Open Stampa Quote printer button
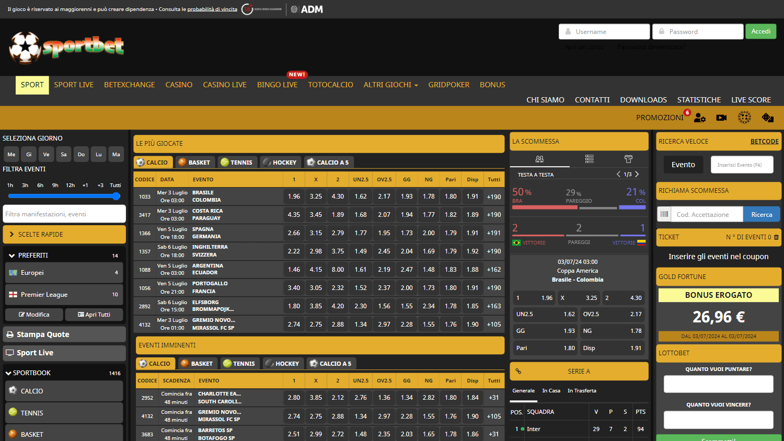This screenshot has width=784, height=441. pos(64,334)
